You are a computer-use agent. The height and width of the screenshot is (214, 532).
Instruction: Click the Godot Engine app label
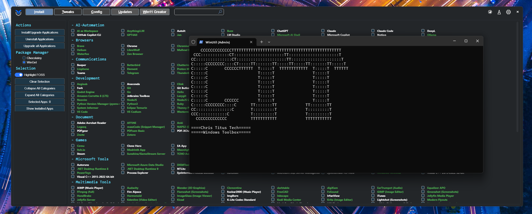click(x=86, y=92)
